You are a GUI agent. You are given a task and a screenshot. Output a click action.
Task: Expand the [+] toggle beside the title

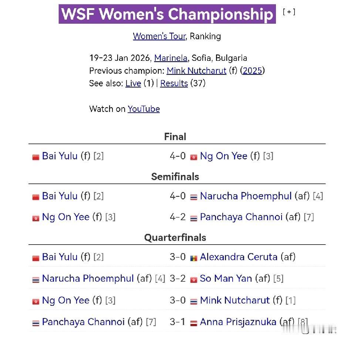289,11
